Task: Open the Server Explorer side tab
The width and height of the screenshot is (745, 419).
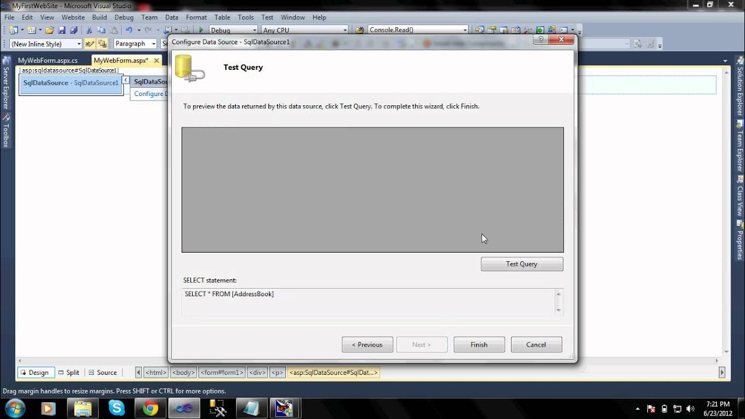Action: click(x=6, y=83)
